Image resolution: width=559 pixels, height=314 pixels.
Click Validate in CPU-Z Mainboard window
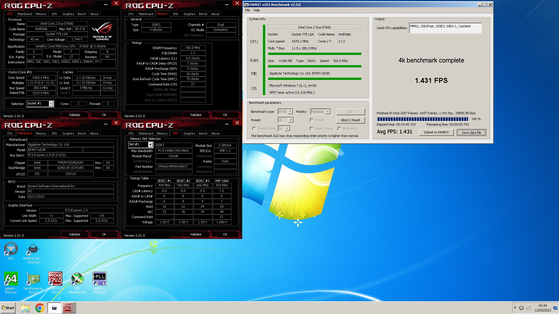(x=75, y=234)
